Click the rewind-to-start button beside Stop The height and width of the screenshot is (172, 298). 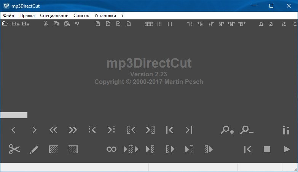click(247, 149)
